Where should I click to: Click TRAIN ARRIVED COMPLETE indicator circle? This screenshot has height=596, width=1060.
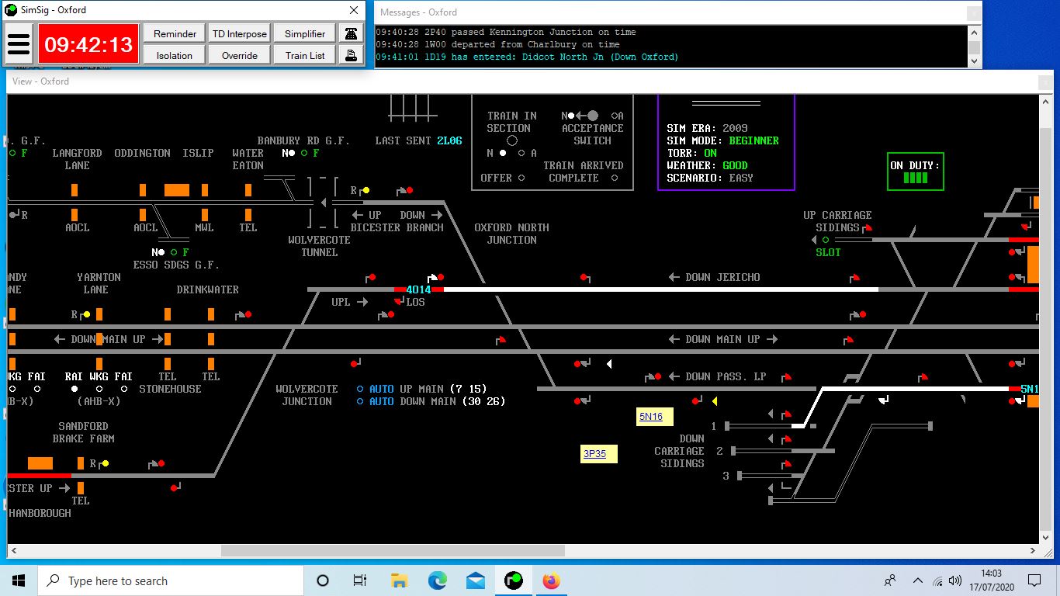click(x=615, y=178)
